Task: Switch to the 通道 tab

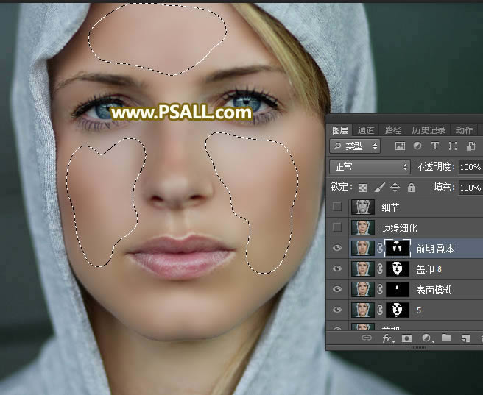Action: 365,130
